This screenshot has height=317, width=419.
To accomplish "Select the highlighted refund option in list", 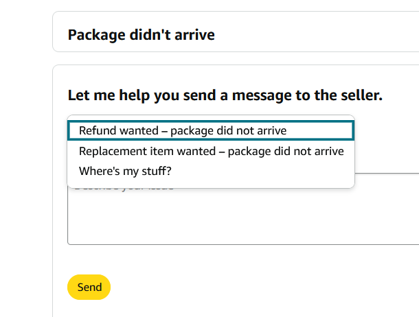I will pyautogui.click(x=183, y=130).
